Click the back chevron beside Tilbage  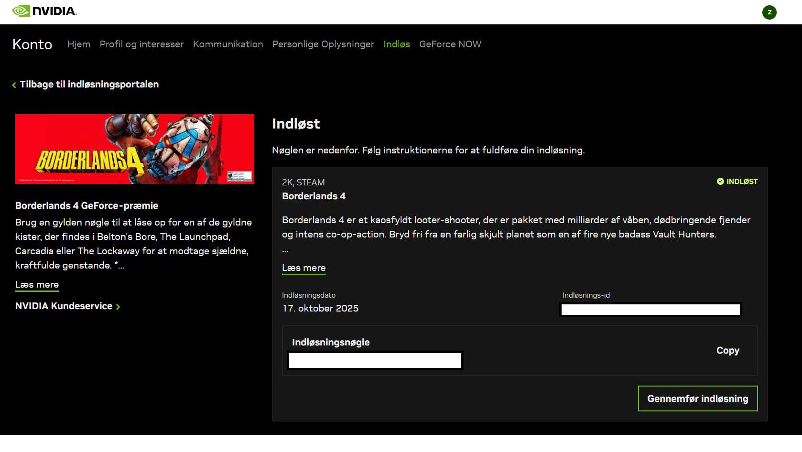tap(14, 85)
